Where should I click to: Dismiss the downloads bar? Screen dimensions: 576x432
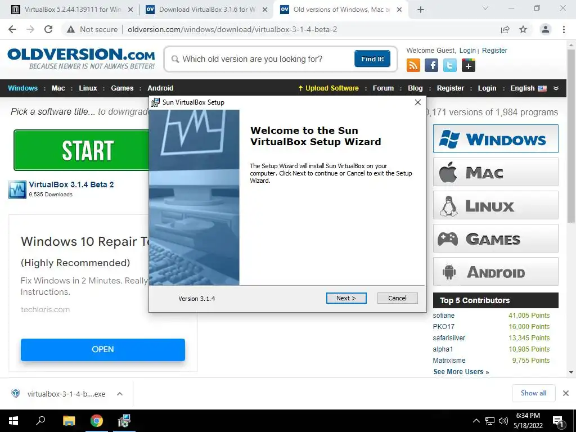click(x=566, y=393)
